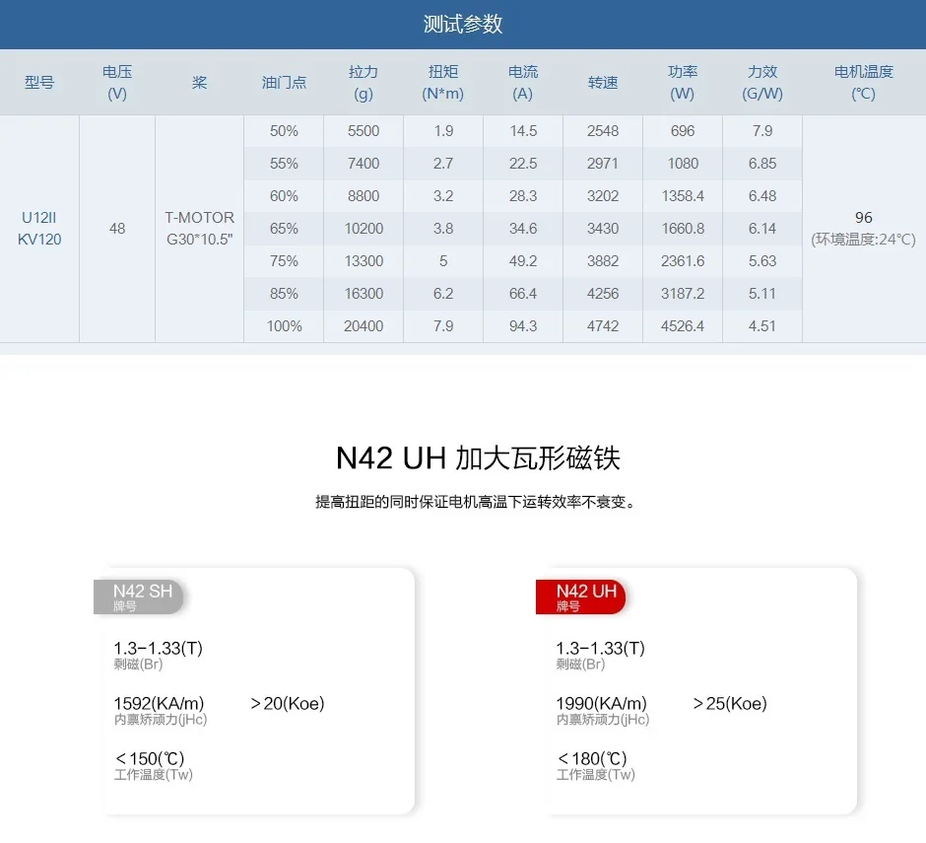Click the 1358.4 power value
This screenshot has width=926, height=843.
[683, 195]
